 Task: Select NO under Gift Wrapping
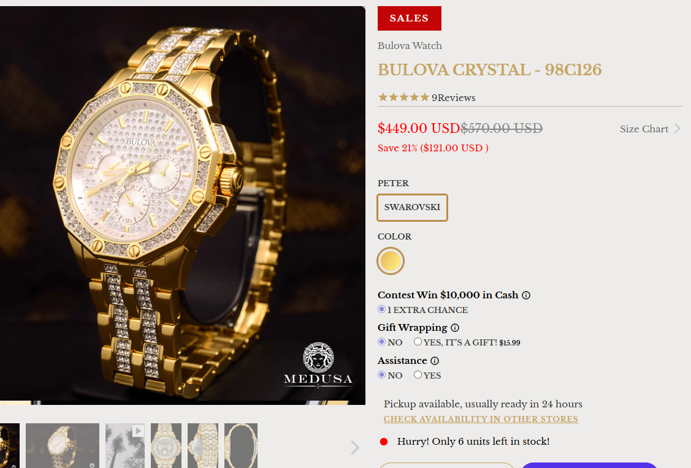381,342
